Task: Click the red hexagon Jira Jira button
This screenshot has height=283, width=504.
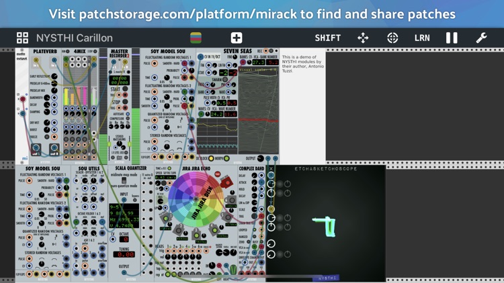Action: click(226, 183)
